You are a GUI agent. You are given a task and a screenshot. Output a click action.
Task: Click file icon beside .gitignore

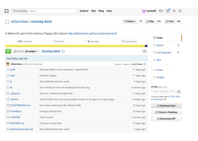pos(8,93)
